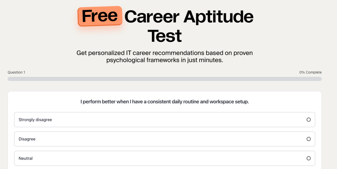Select the radio circle for standalone Disagree
Image resolution: width=337 pixels, height=169 pixels.
pyautogui.click(x=308, y=139)
